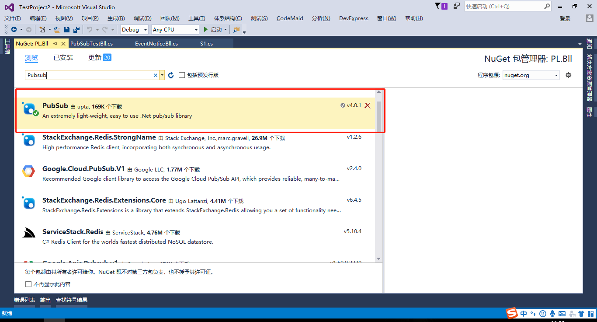597x322 pixels.
Task: Expand the search history dropdown arrow
Action: 162,75
